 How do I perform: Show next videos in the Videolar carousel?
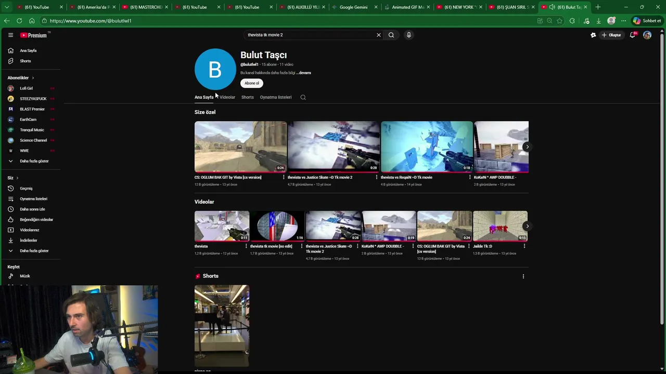(x=527, y=226)
